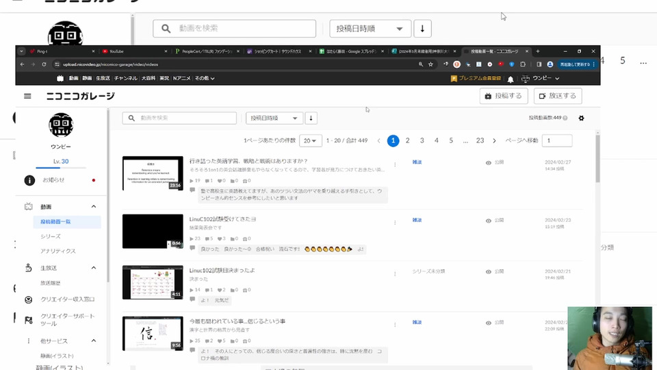Open a new browser tab with plus icon
Image resolution: width=657 pixels, height=370 pixels.
click(538, 51)
